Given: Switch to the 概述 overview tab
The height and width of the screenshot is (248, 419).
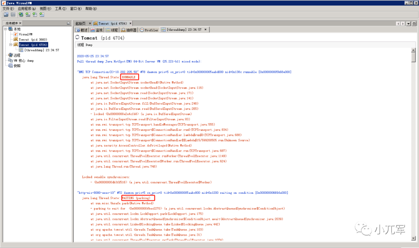Looking at the screenshot, I should tap(81, 30).
